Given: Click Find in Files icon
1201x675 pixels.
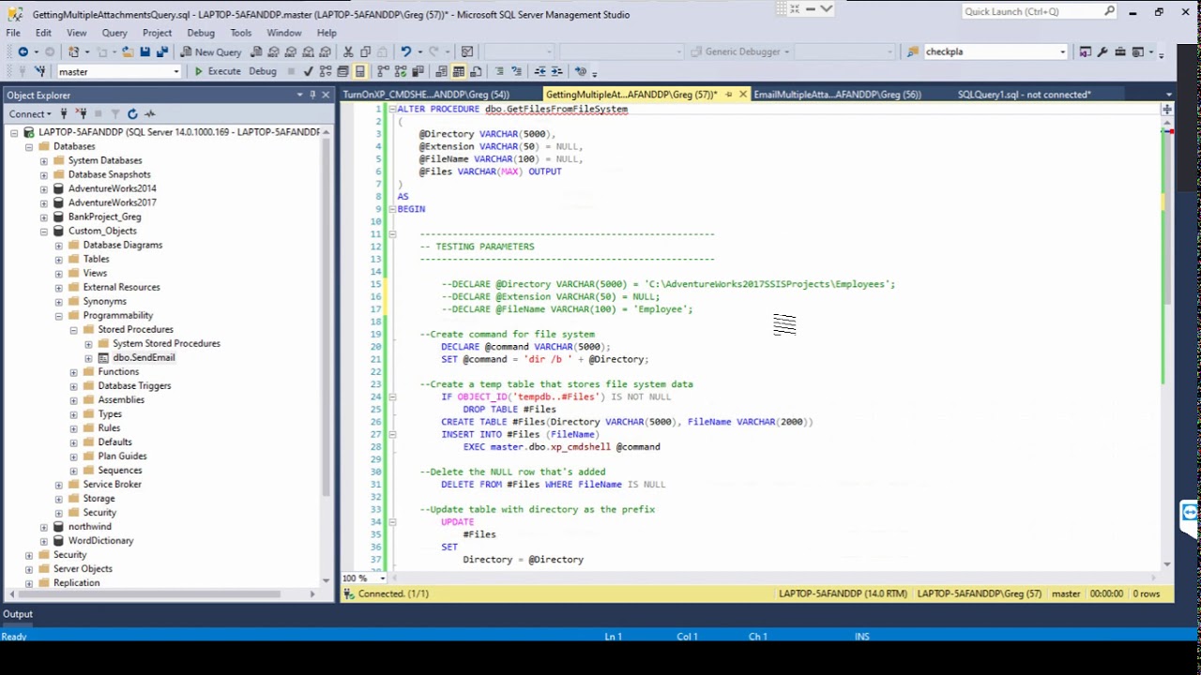Looking at the screenshot, I should [x=912, y=52].
